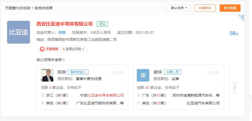Click the 天眼风险 shield icon
The width and height of the screenshot is (252, 121).
coord(42,49)
